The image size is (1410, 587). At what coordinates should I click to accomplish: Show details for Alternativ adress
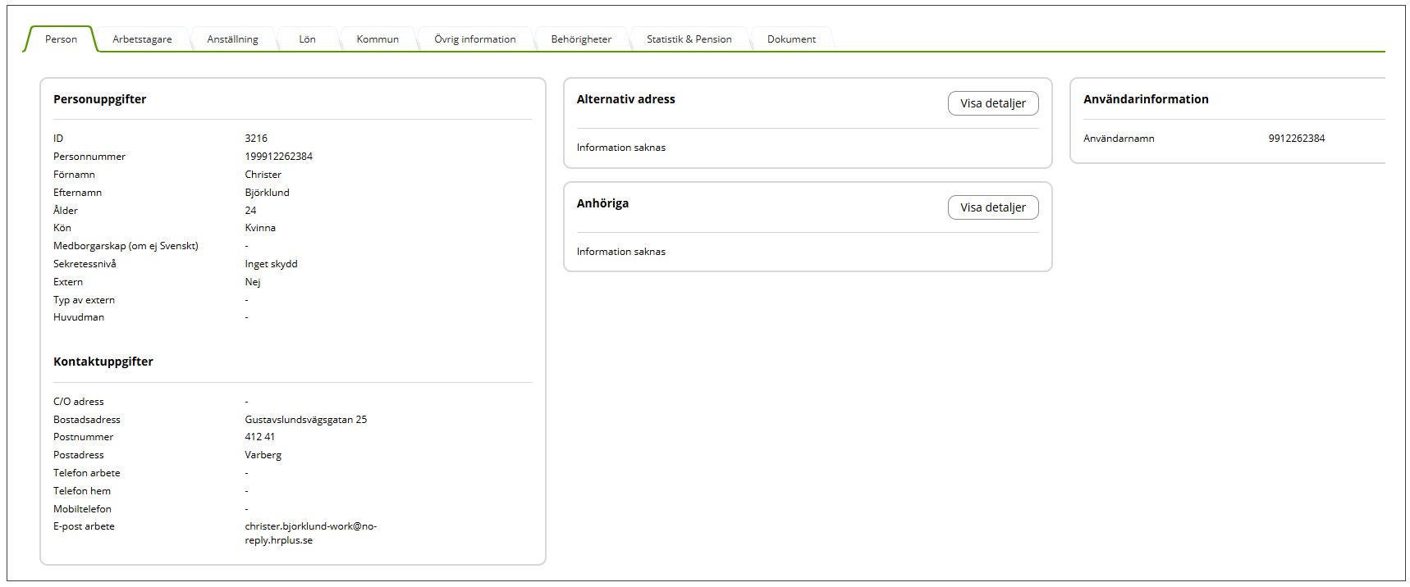(x=992, y=103)
